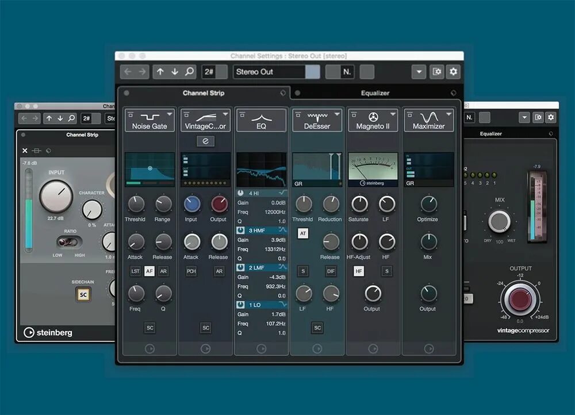575x415 pixels.
Task: Click the 12000Hz frequency value
Action: pyautogui.click(x=275, y=212)
